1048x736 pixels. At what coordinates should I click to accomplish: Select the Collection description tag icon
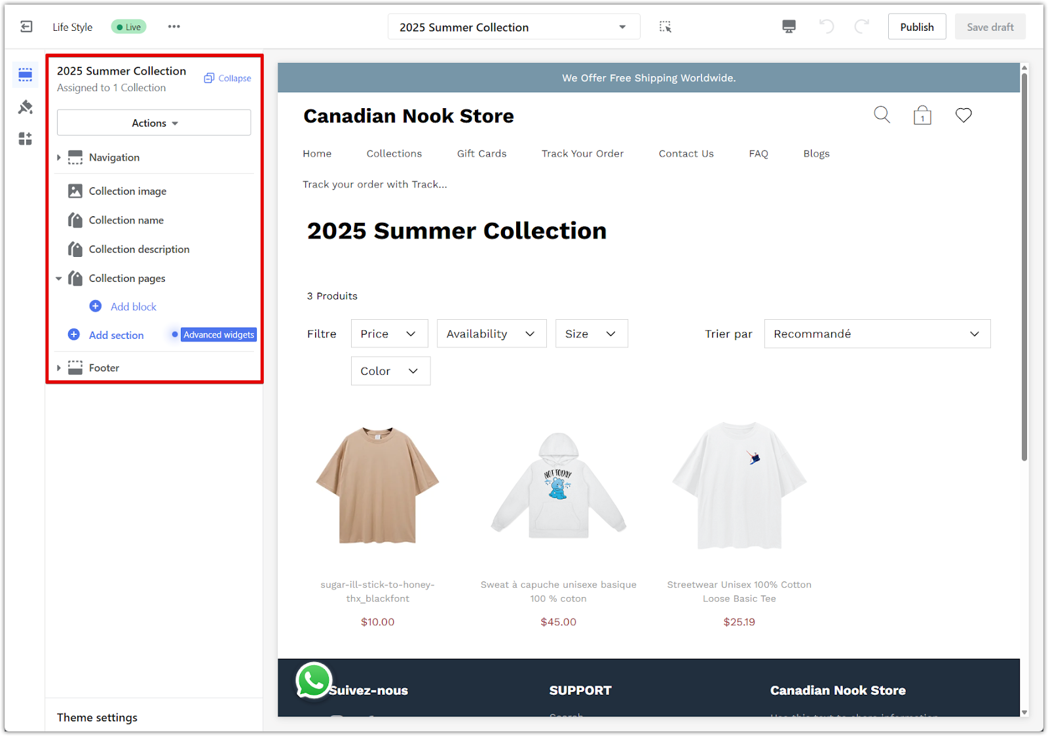coord(75,249)
